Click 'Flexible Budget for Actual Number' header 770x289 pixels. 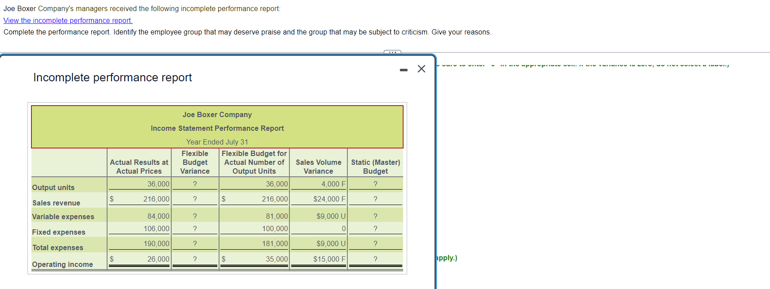tap(254, 162)
